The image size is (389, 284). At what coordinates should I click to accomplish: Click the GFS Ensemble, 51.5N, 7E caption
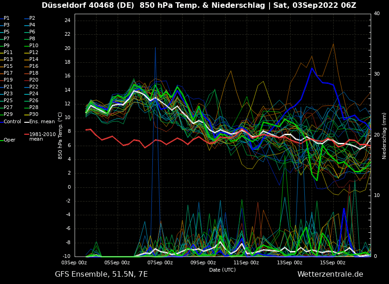(x=101, y=274)
